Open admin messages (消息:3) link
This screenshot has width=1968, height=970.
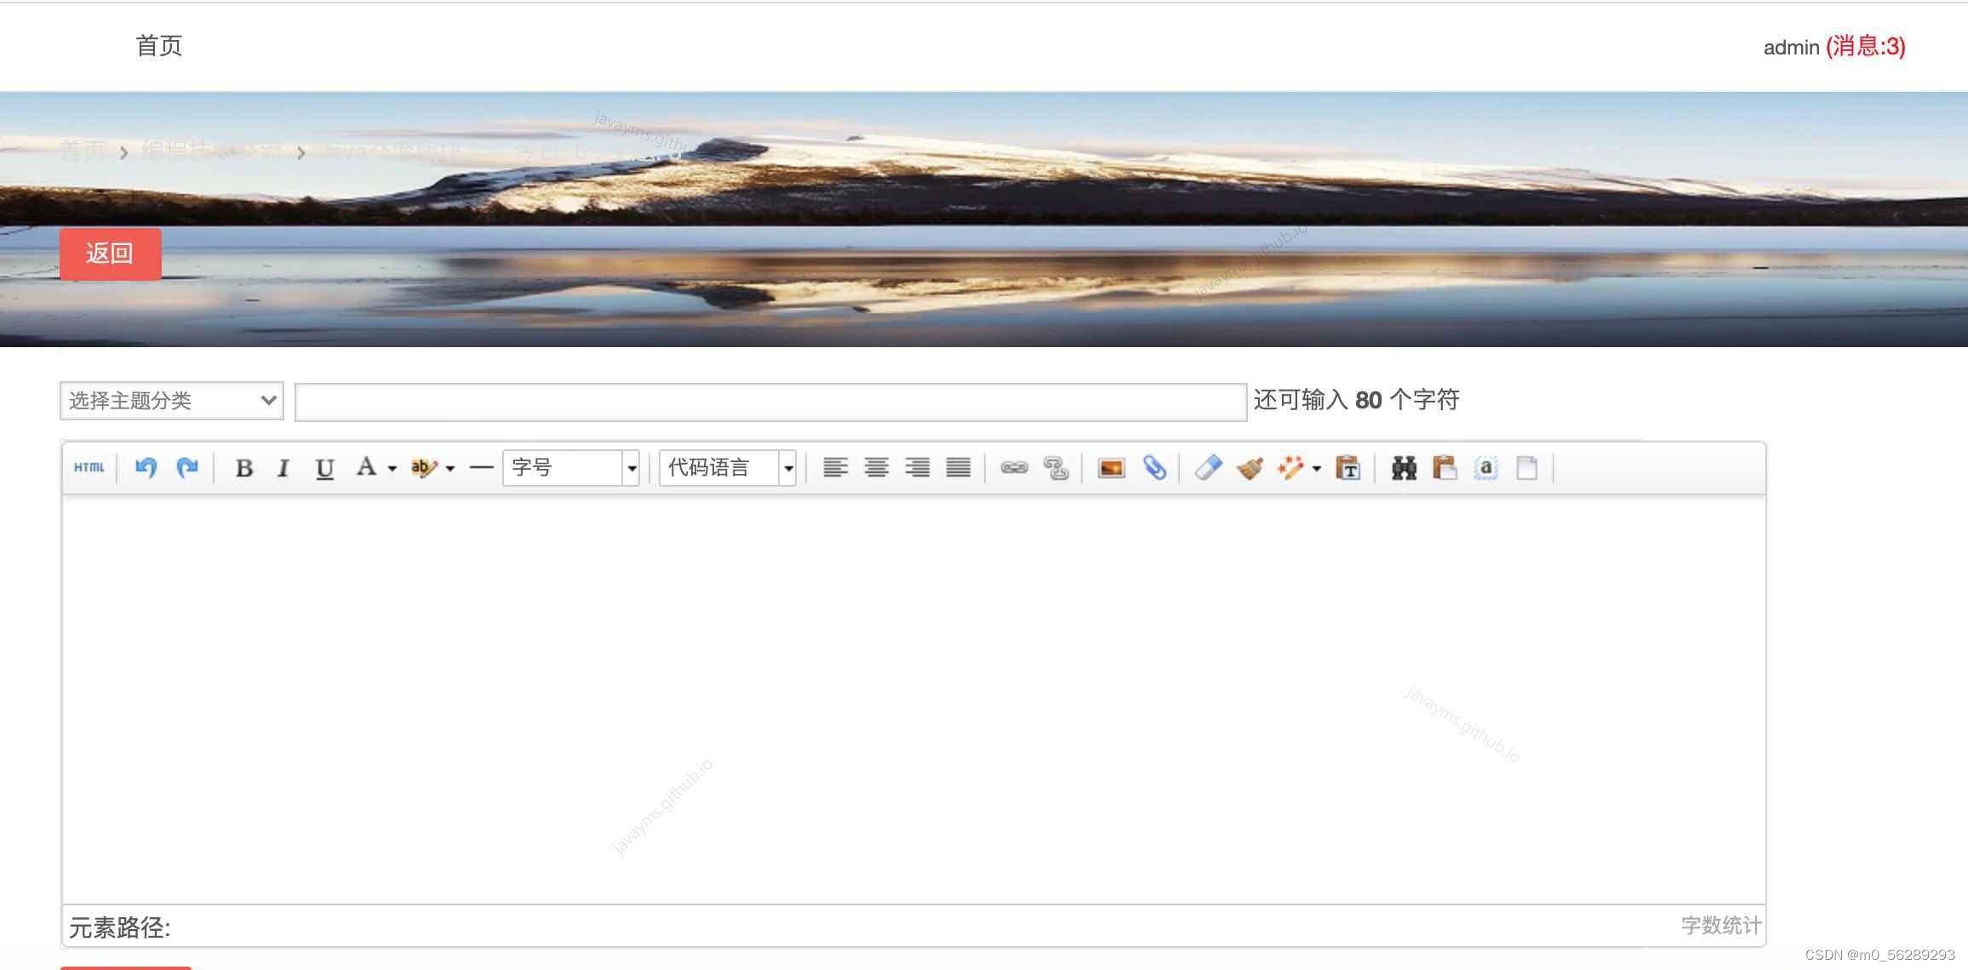(1864, 47)
